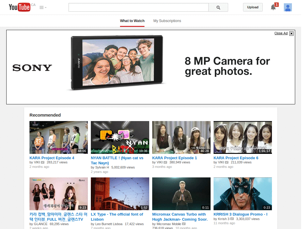305x229 pixels.
Task: Open the GLANCE 9:23 video thumbnail
Action: (59, 194)
